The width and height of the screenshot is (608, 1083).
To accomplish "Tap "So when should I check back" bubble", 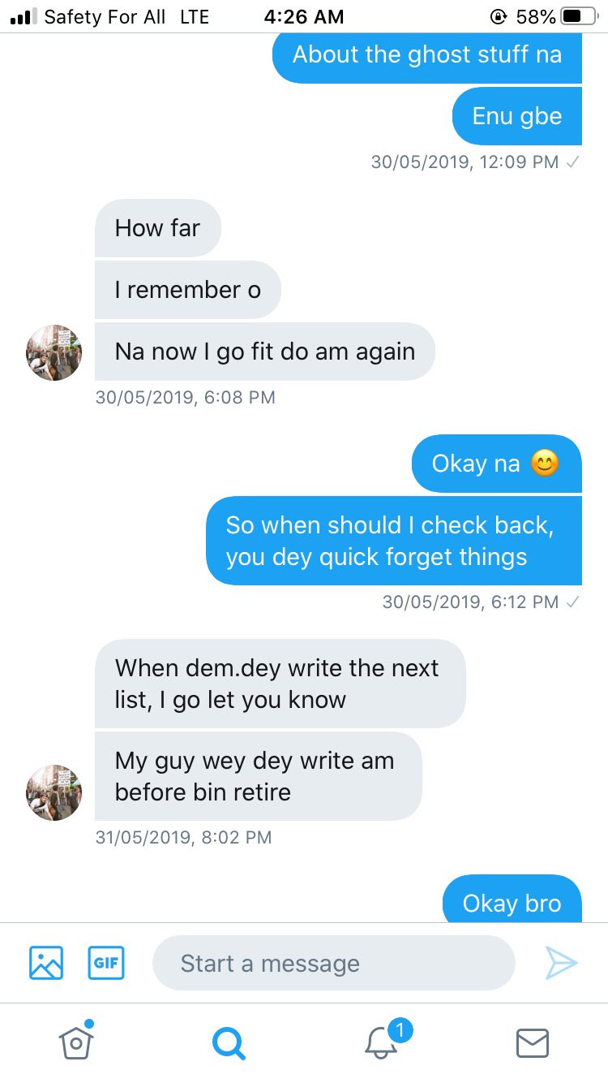I will click(x=394, y=541).
